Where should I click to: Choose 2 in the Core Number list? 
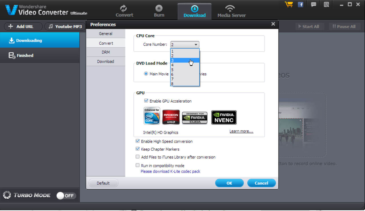pyautogui.click(x=185, y=56)
